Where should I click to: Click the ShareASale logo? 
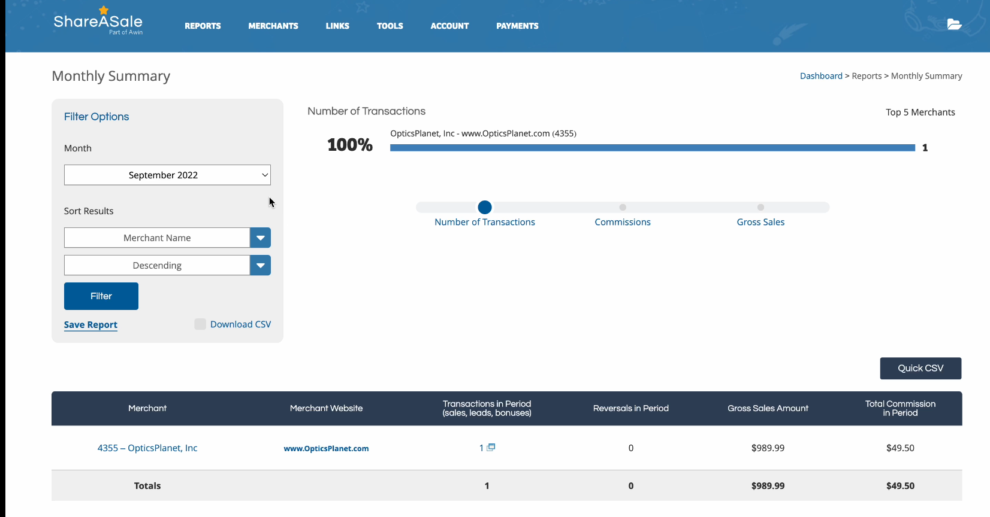(98, 22)
